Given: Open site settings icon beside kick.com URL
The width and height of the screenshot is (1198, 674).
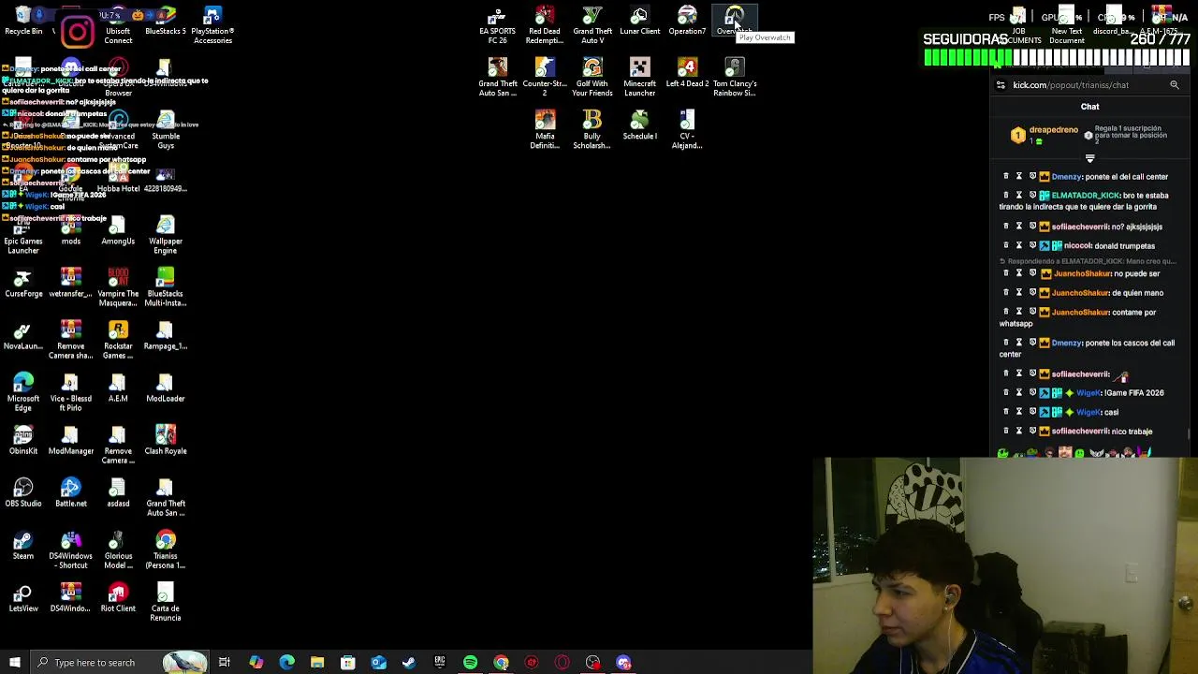Looking at the screenshot, I should click(x=1001, y=85).
